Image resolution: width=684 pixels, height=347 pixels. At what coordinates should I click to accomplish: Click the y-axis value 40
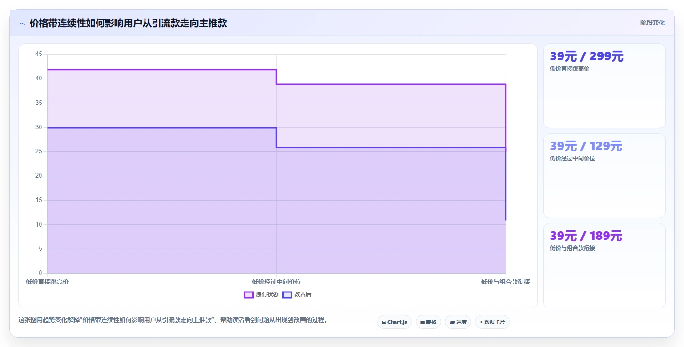tap(39, 79)
